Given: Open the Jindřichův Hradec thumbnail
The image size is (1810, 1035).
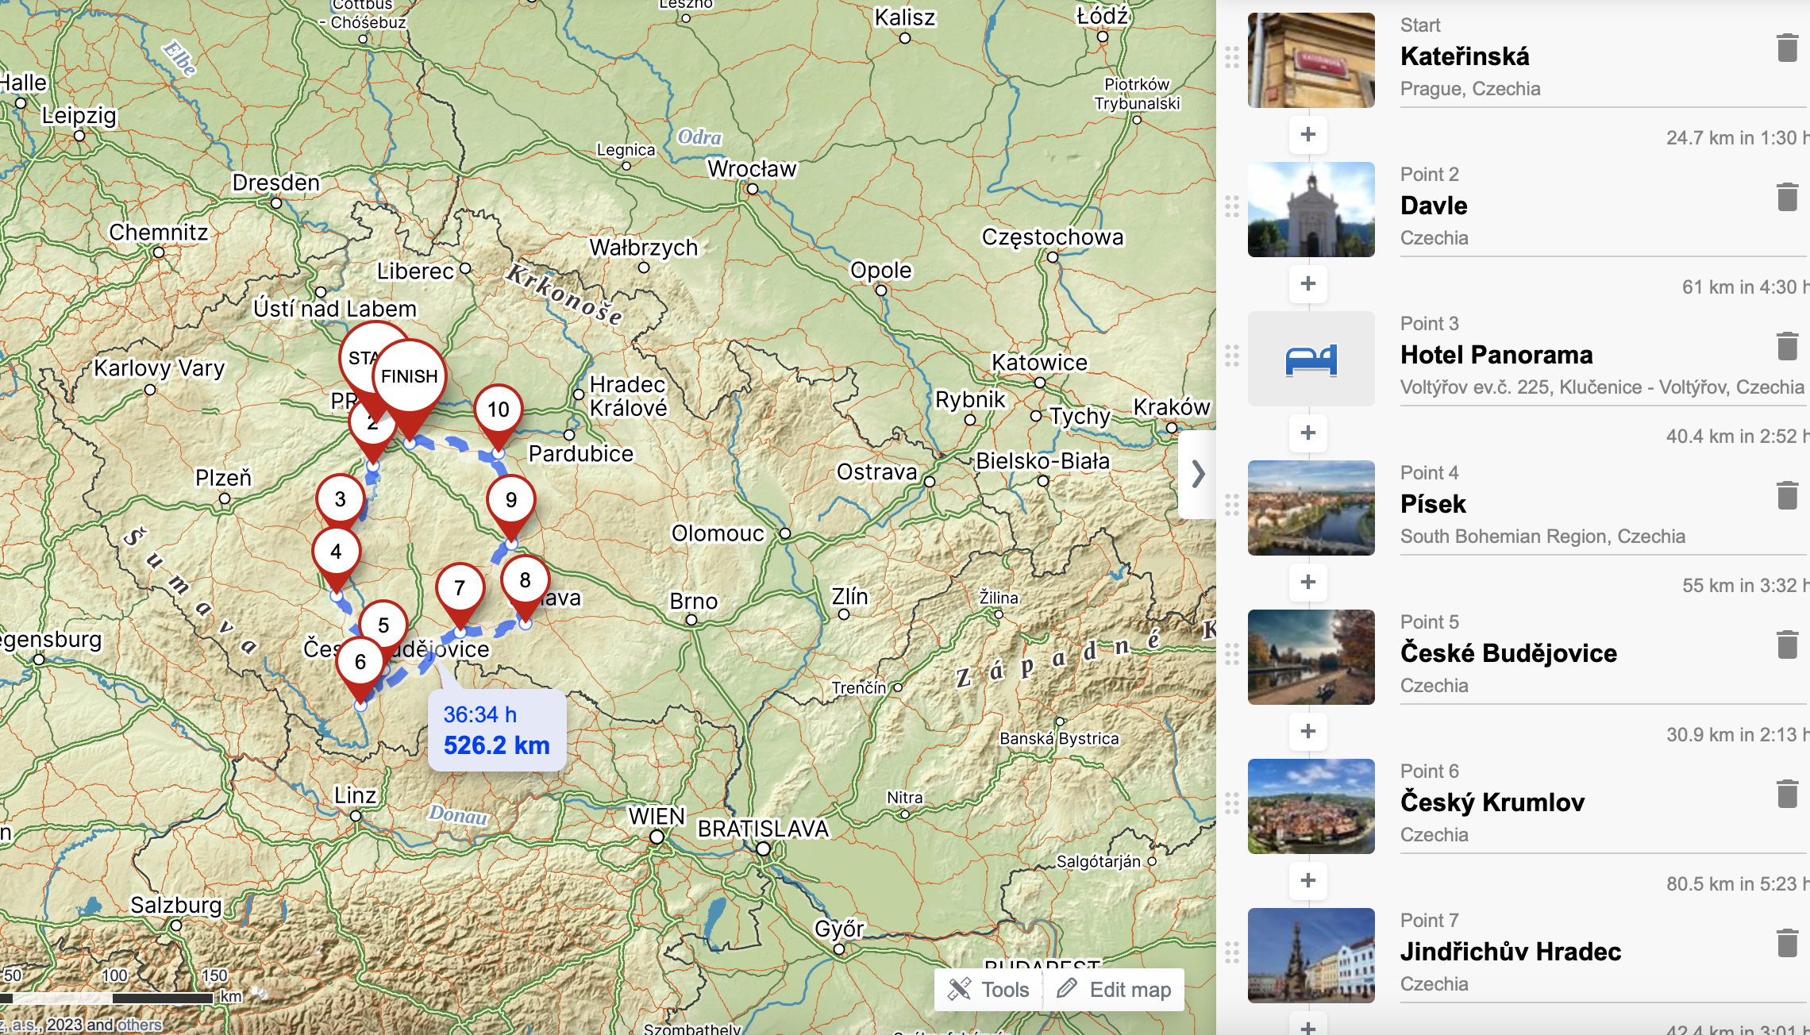Looking at the screenshot, I should pos(1311,955).
